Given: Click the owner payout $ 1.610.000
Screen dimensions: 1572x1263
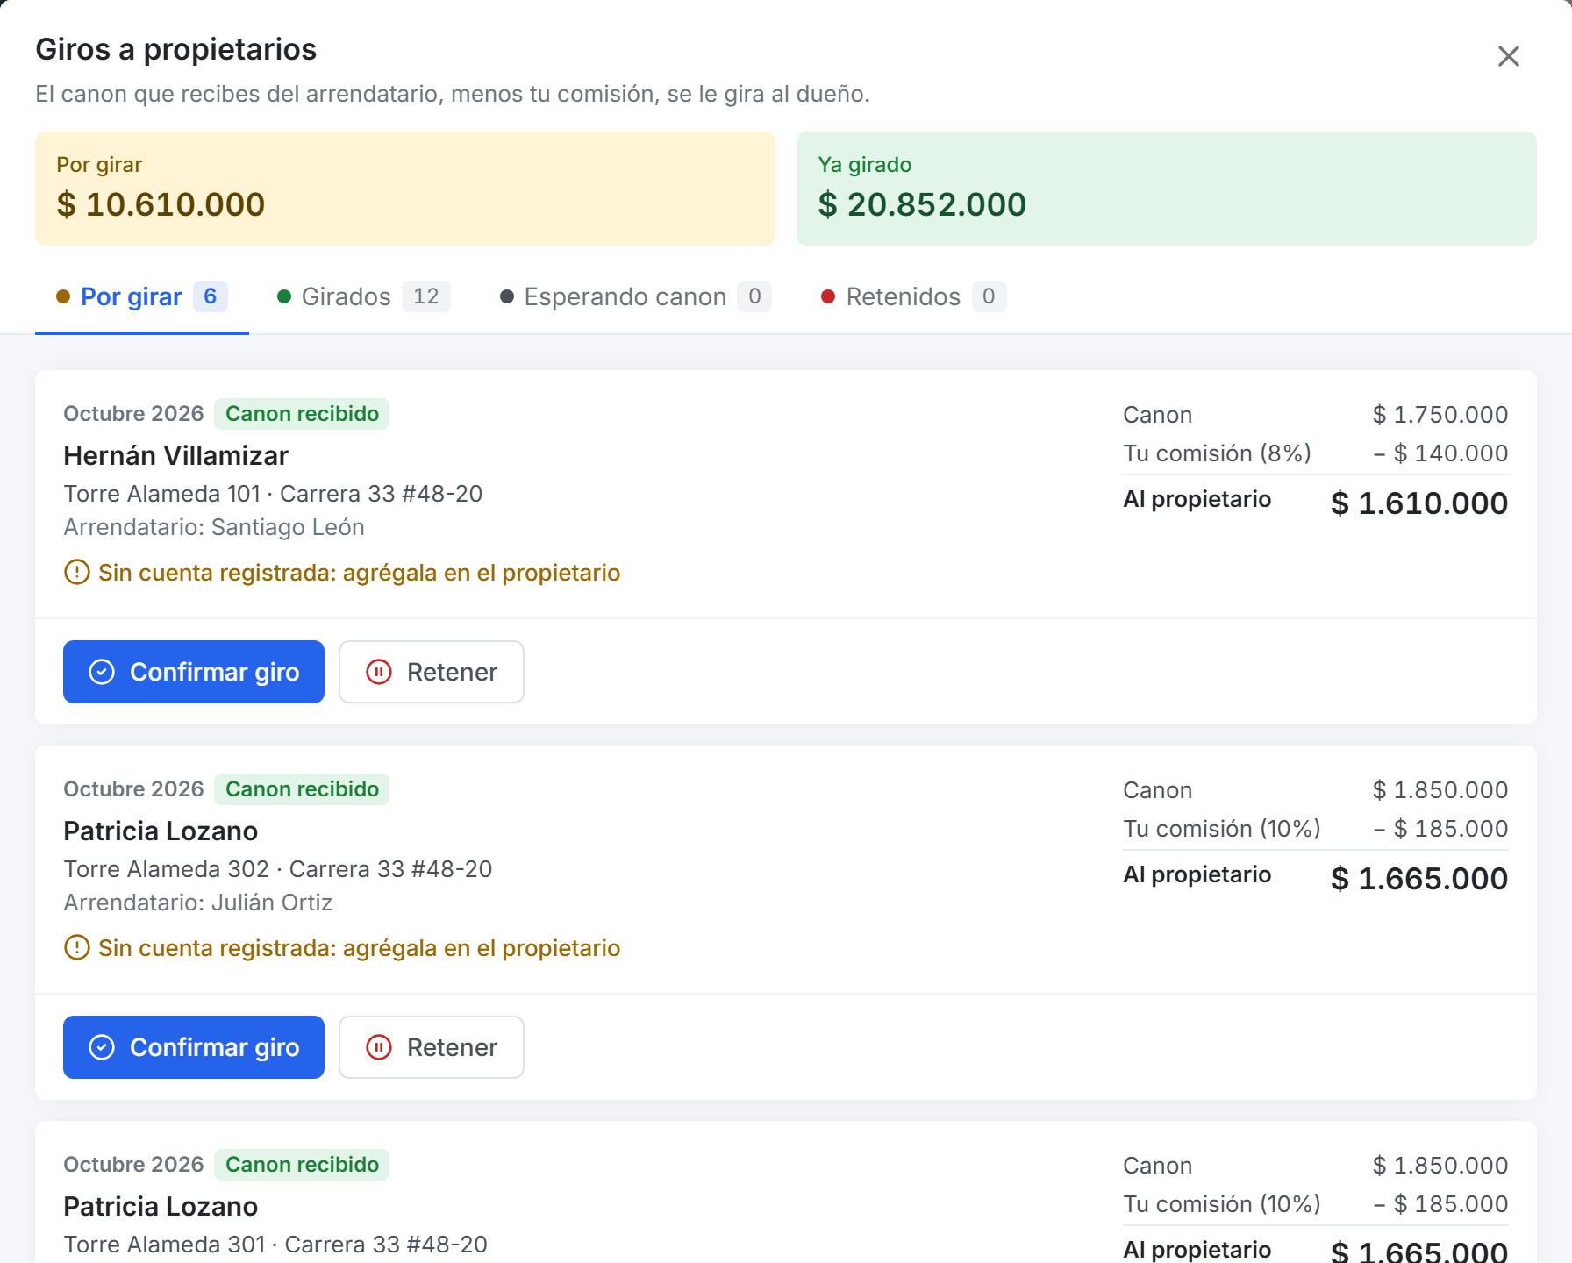Looking at the screenshot, I should (1419, 503).
